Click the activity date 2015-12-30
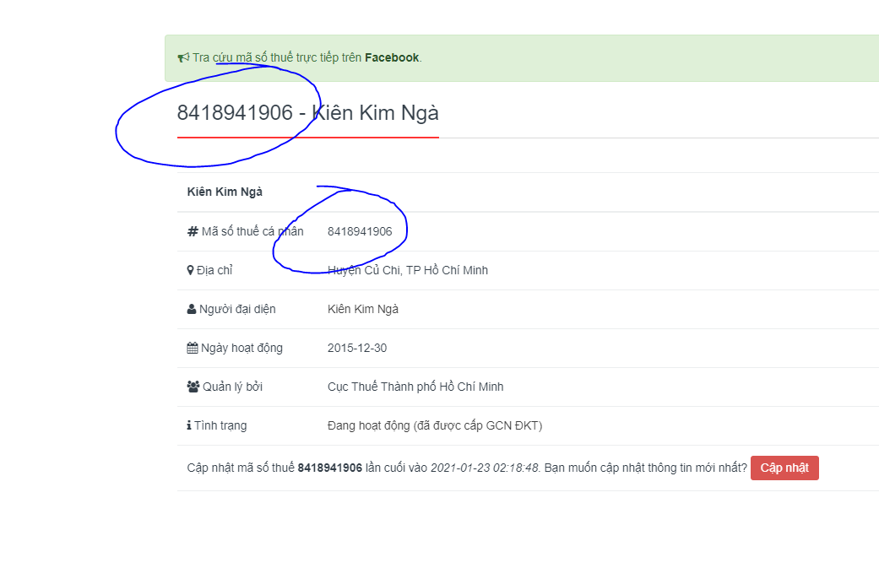The height and width of the screenshot is (579, 879). point(357,348)
